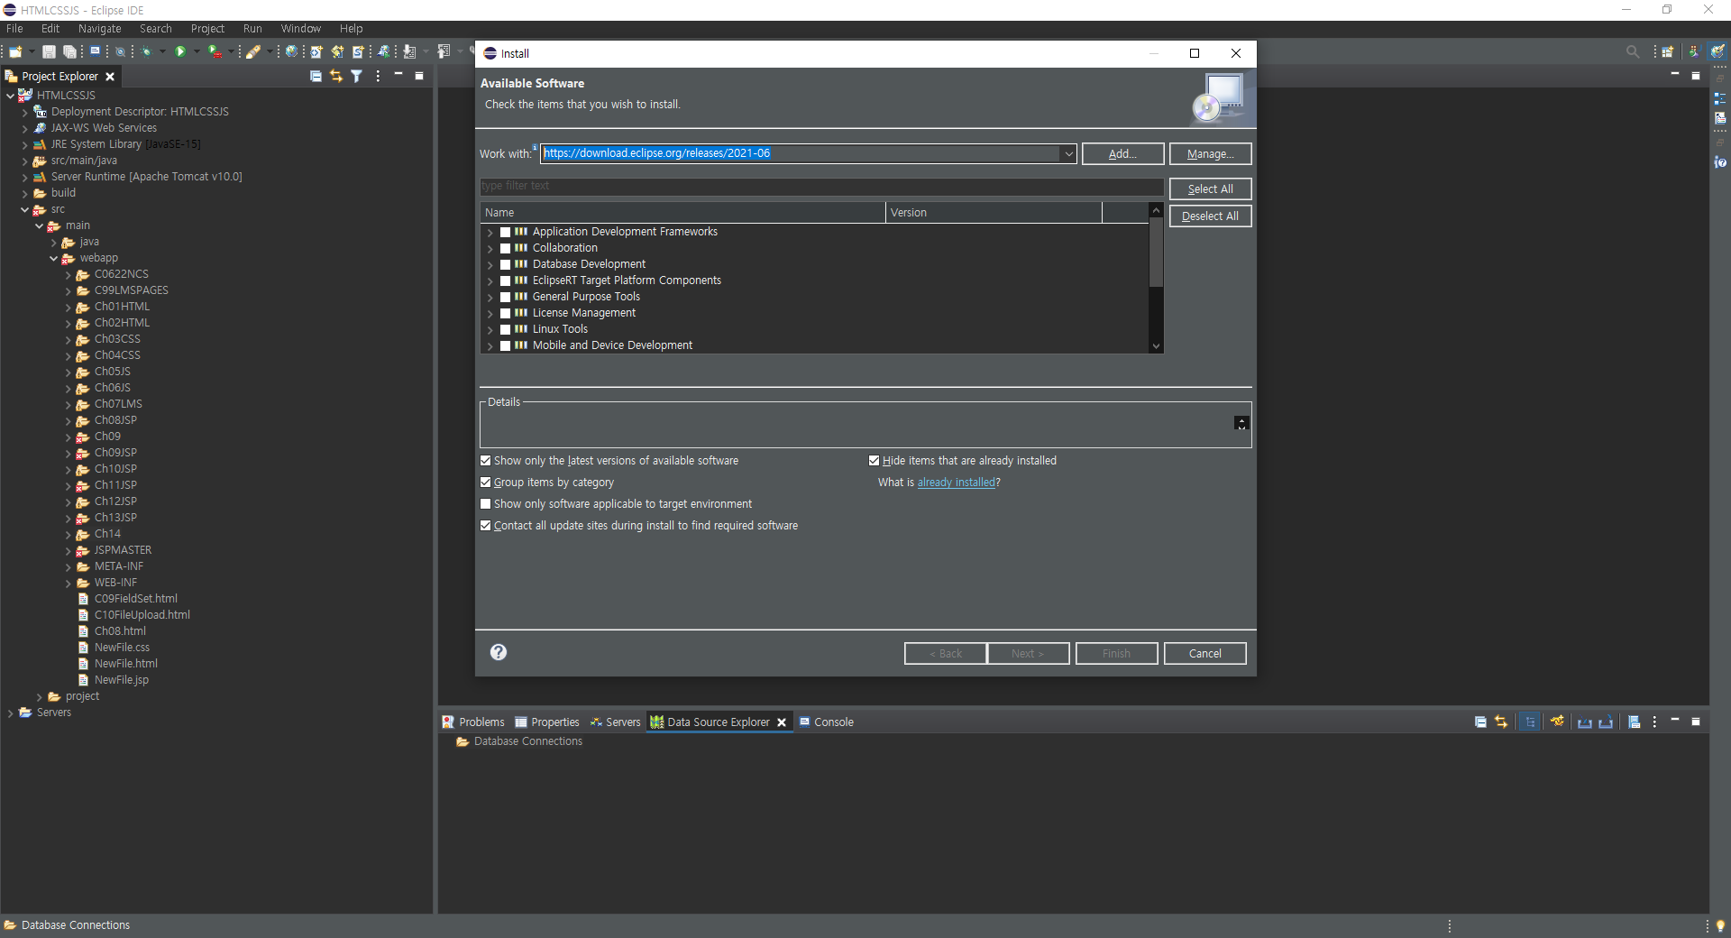The height and width of the screenshot is (938, 1731).
Task: Click the Manage... button
Action: 1210,153
